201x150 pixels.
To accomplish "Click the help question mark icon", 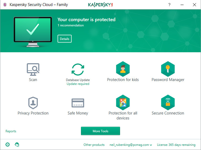I will coord(169,5).
